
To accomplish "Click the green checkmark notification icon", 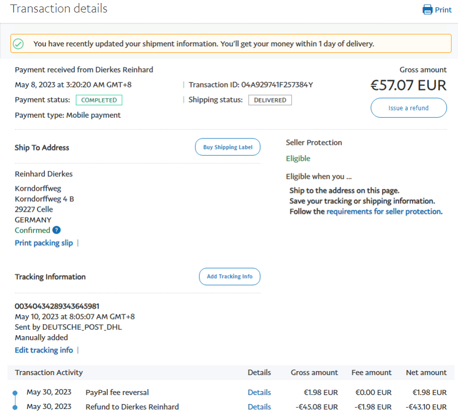I will [x=18, y=44].
